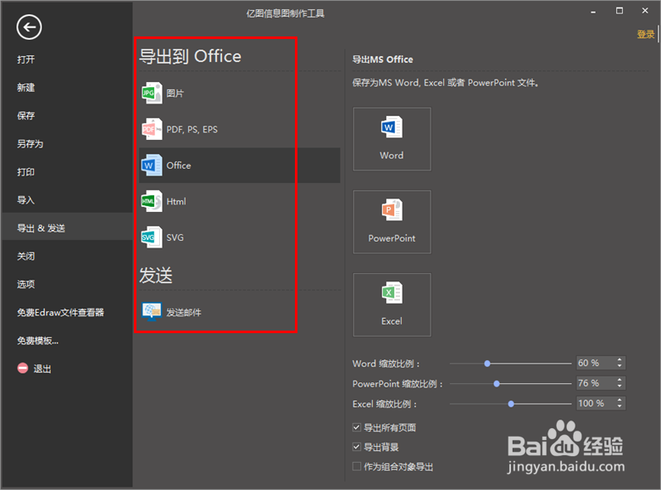This screenshot has width=661, height=490.
Task: Click the Word scale 60 % field
Action: [595, 363]
